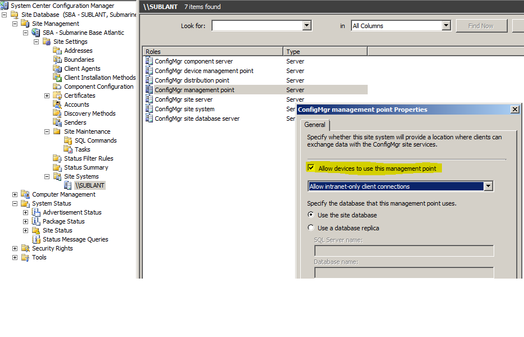
Task: Expand the Certificates tree node
Action: tap(47, 95)
